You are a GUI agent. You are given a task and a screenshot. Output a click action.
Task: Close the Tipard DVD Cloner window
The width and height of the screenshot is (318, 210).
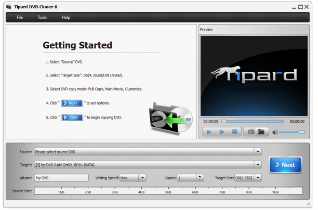307,7
